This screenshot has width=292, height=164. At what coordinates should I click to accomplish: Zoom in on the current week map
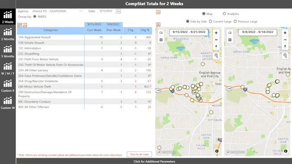tap(216, 33)
